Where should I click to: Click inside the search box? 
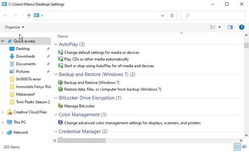213,15
